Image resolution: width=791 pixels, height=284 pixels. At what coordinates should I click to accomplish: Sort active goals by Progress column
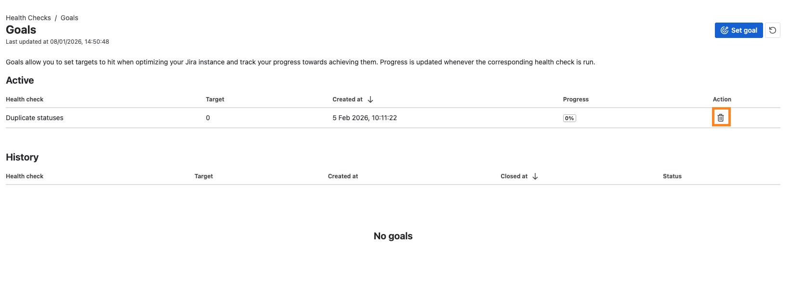(576, 99)
